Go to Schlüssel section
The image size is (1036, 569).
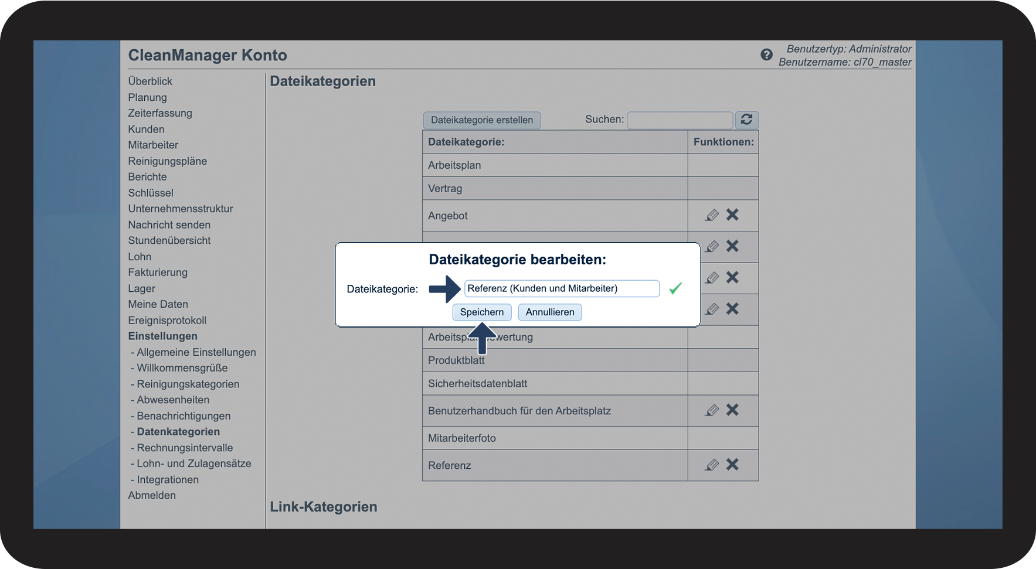click(151, 193)
